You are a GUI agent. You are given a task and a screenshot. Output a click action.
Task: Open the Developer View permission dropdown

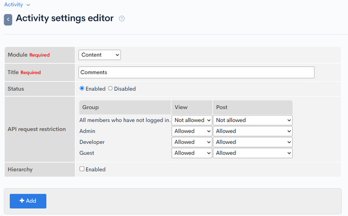192,142
